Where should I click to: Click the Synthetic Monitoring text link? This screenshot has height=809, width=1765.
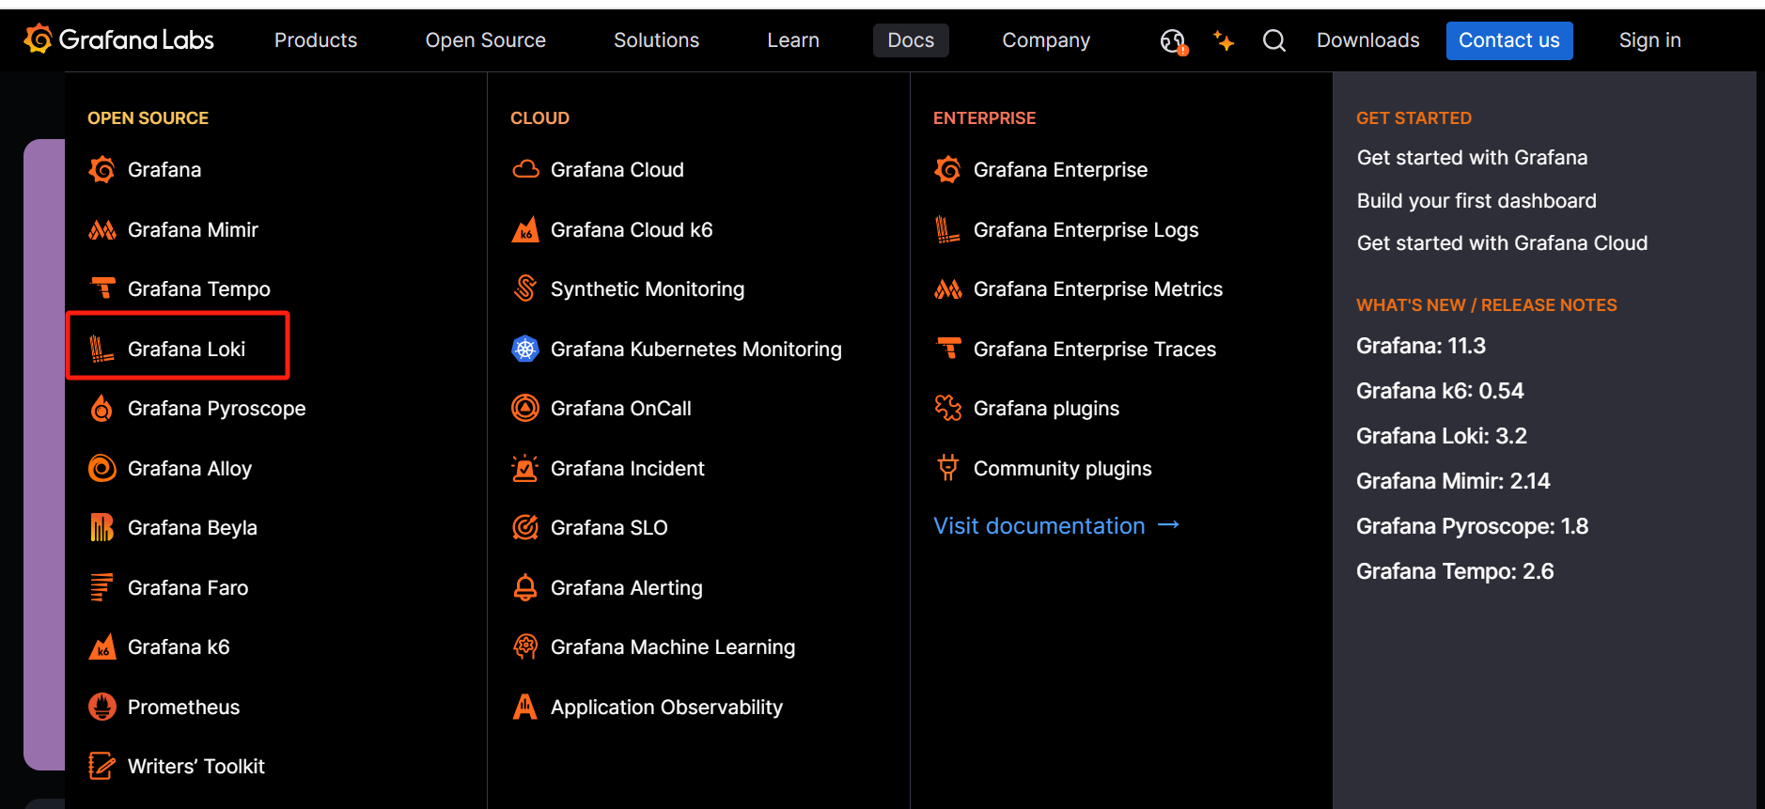[647, 289]
